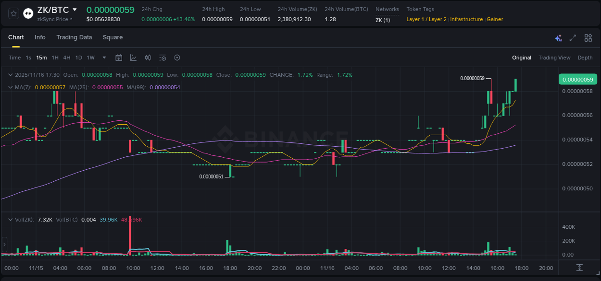This screenshot has height=281, width=601.
Task: Switch to the Trading Data tab
Action: (74, 37)
